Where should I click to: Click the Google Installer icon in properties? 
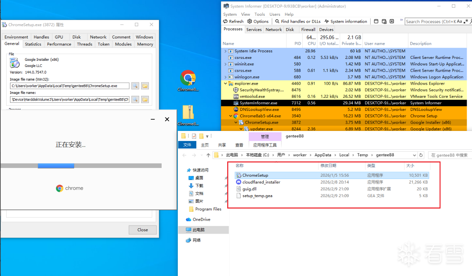pyautogui.click(x=15, y=63)
